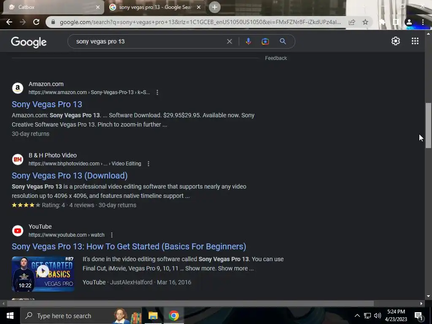
Task: Click the magnifier search button
Action: click(283, 41)
